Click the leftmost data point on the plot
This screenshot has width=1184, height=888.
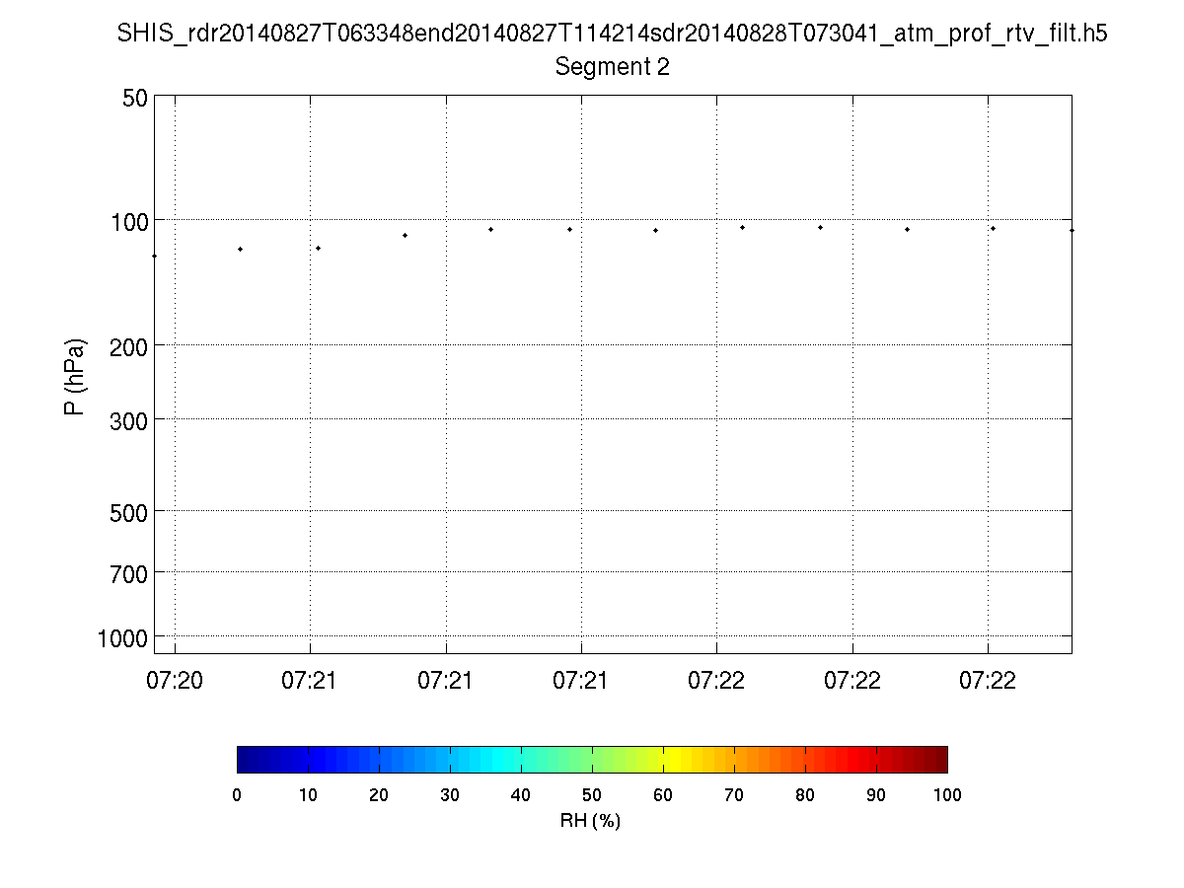[155, 256]
